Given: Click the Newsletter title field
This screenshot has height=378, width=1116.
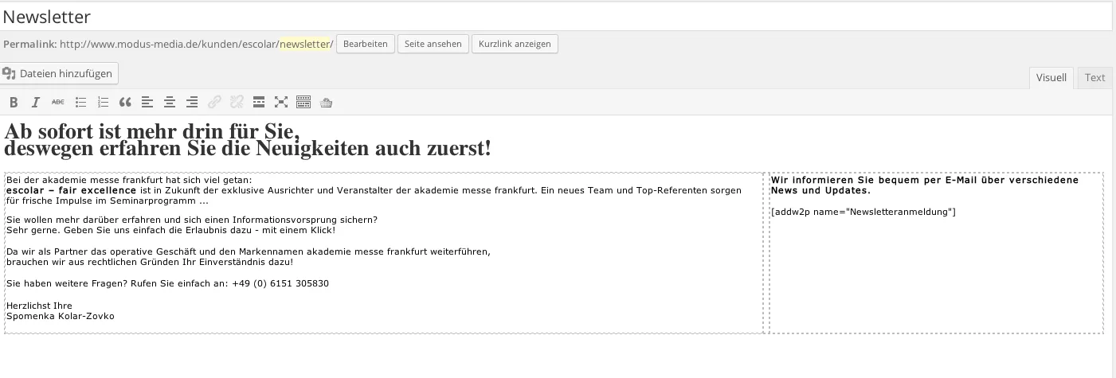Looking at the screenshot, I should 556,16.
